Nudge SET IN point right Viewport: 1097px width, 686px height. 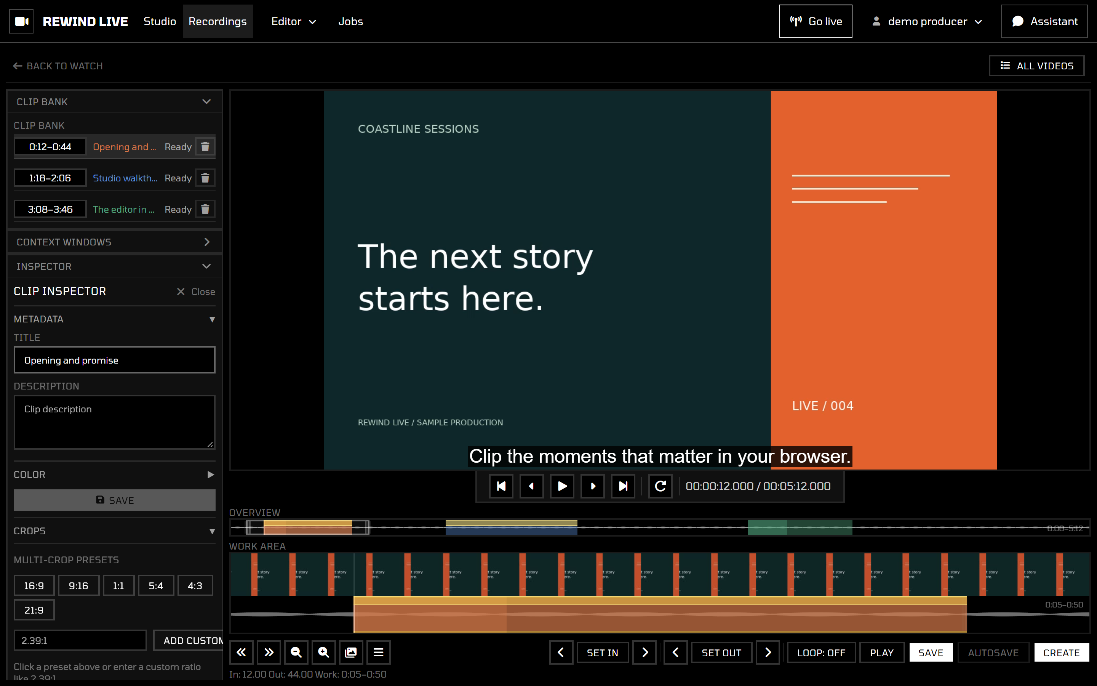[644, 652]
